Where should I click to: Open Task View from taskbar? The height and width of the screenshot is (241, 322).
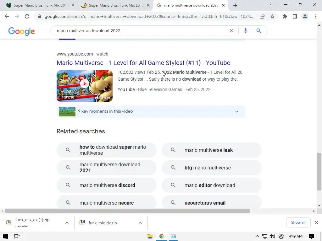(17, 236)
